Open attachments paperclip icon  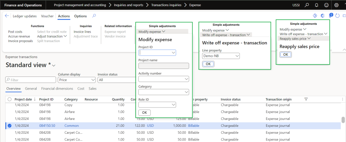click(330, 16)
